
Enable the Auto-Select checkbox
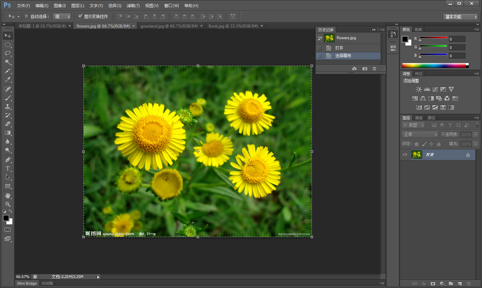pos(26,16)
